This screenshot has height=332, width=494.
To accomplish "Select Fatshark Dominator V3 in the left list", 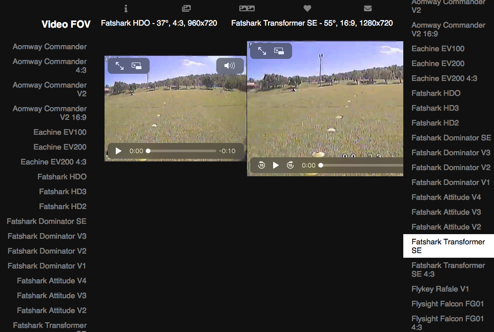I will pos(47,236).
